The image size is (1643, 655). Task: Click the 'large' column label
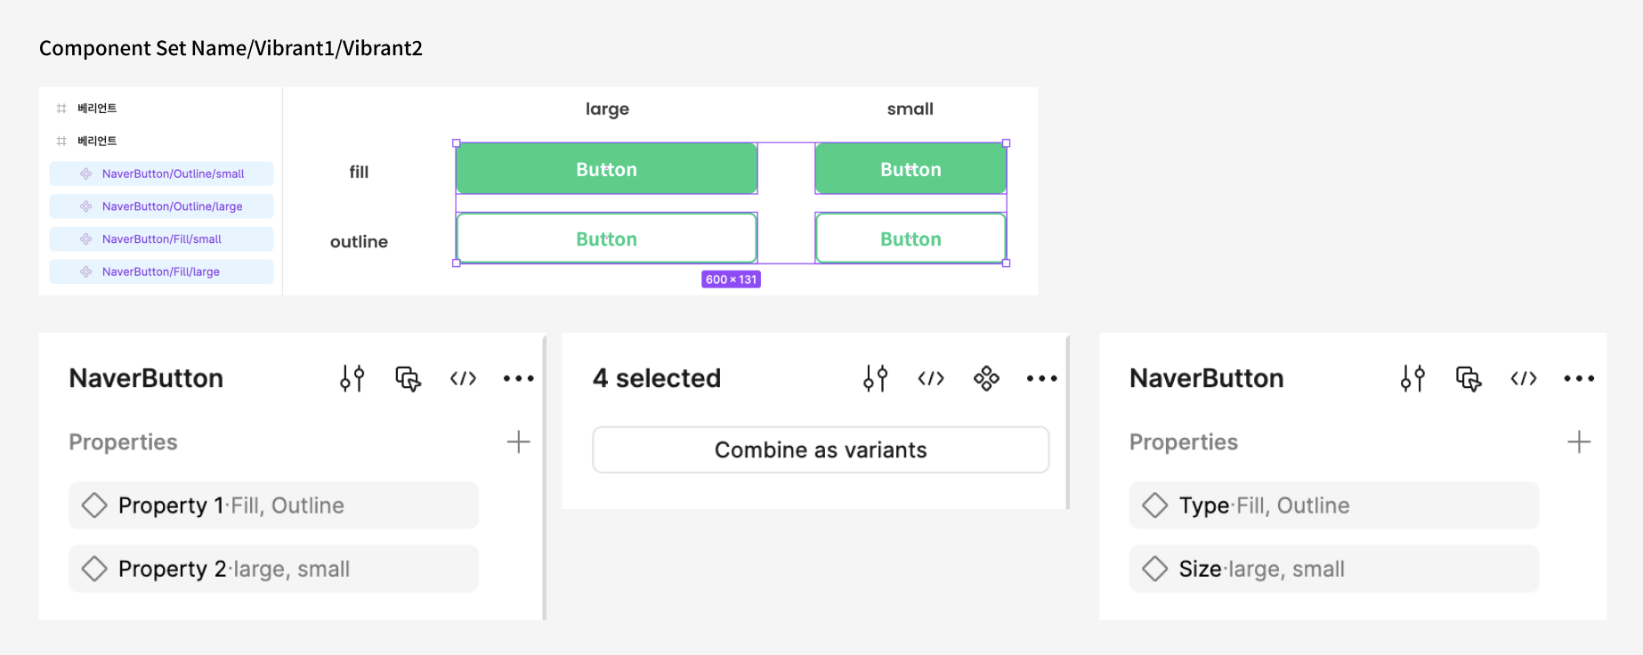[607, 109]
